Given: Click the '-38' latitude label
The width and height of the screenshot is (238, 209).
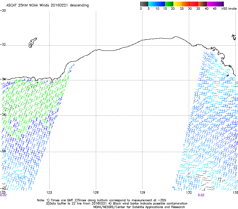Looking at the screenshot, I should point(3,151).
